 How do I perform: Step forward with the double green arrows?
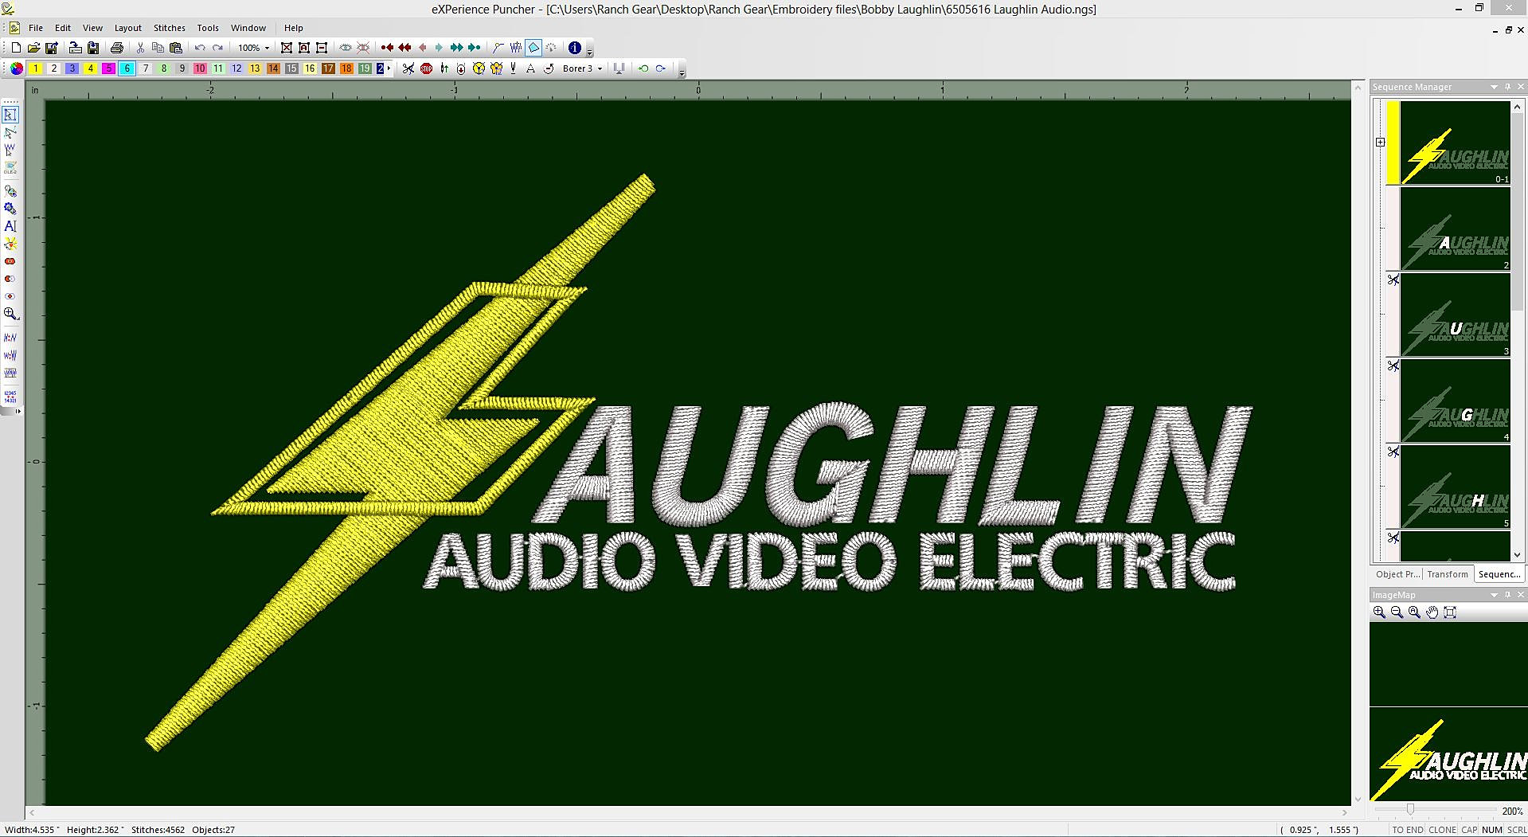pyautogui.click(x=456, y=48)
